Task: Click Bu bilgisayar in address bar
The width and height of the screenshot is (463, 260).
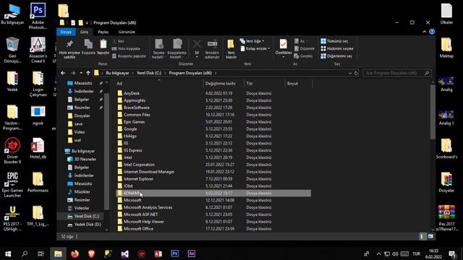Action: (117, 73)
